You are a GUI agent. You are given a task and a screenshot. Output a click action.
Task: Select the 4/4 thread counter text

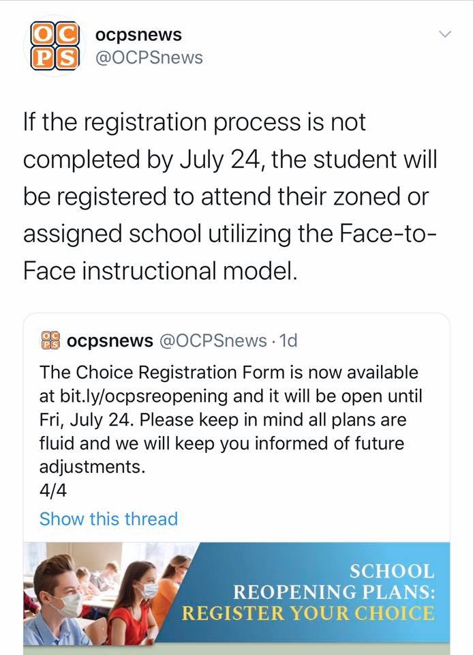[53, 491]
